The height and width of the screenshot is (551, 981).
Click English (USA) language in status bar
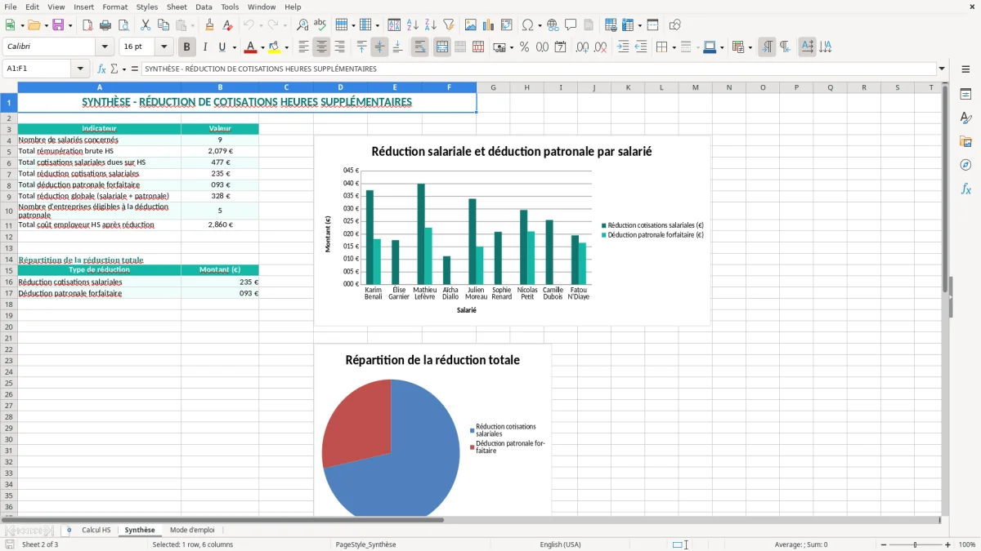(560, 544)
